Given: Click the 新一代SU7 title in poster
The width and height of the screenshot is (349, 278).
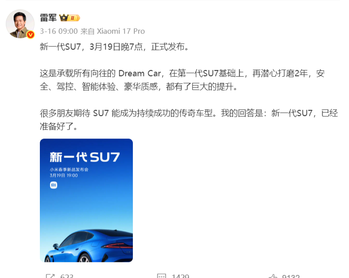Looking at the screenshot, I should [x=85, y=157].
